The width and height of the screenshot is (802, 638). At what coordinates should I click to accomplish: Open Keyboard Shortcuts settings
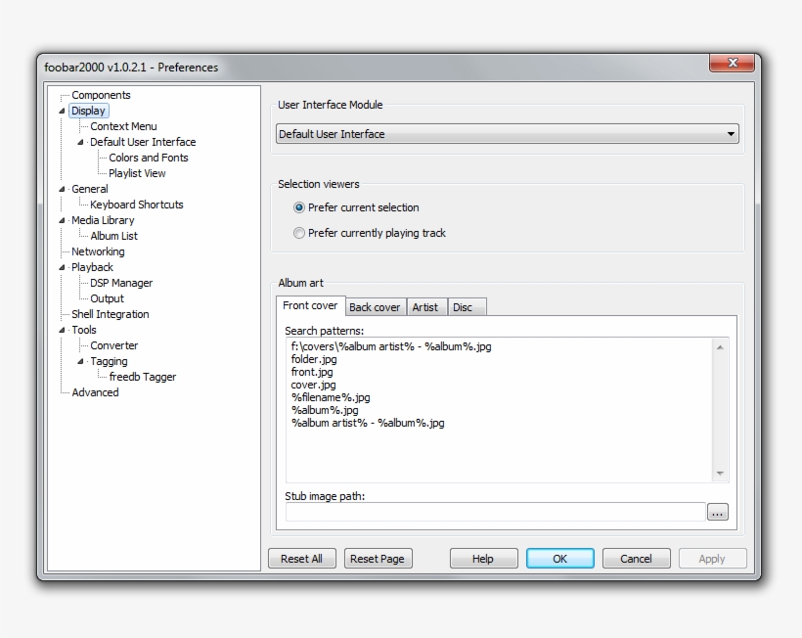click(138, 205)
